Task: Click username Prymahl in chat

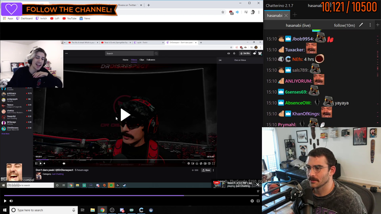Action: [x=286, y=125]
